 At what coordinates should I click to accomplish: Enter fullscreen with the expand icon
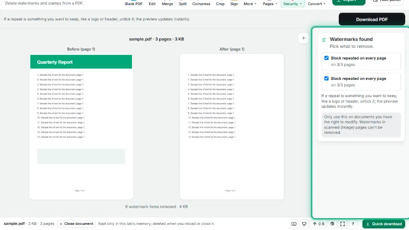coord(343,224)
